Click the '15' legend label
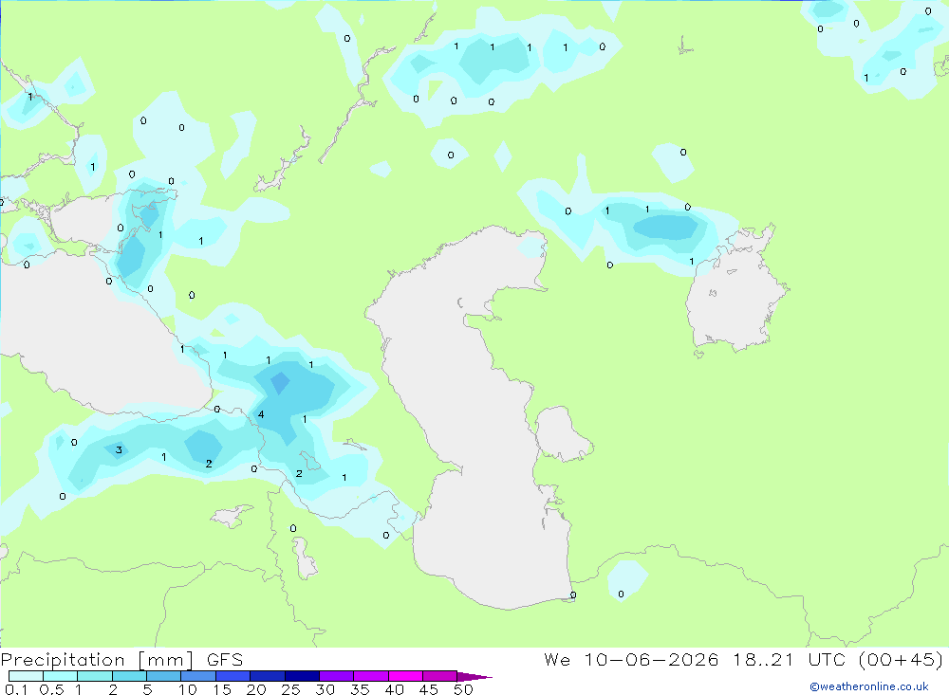 222,689
